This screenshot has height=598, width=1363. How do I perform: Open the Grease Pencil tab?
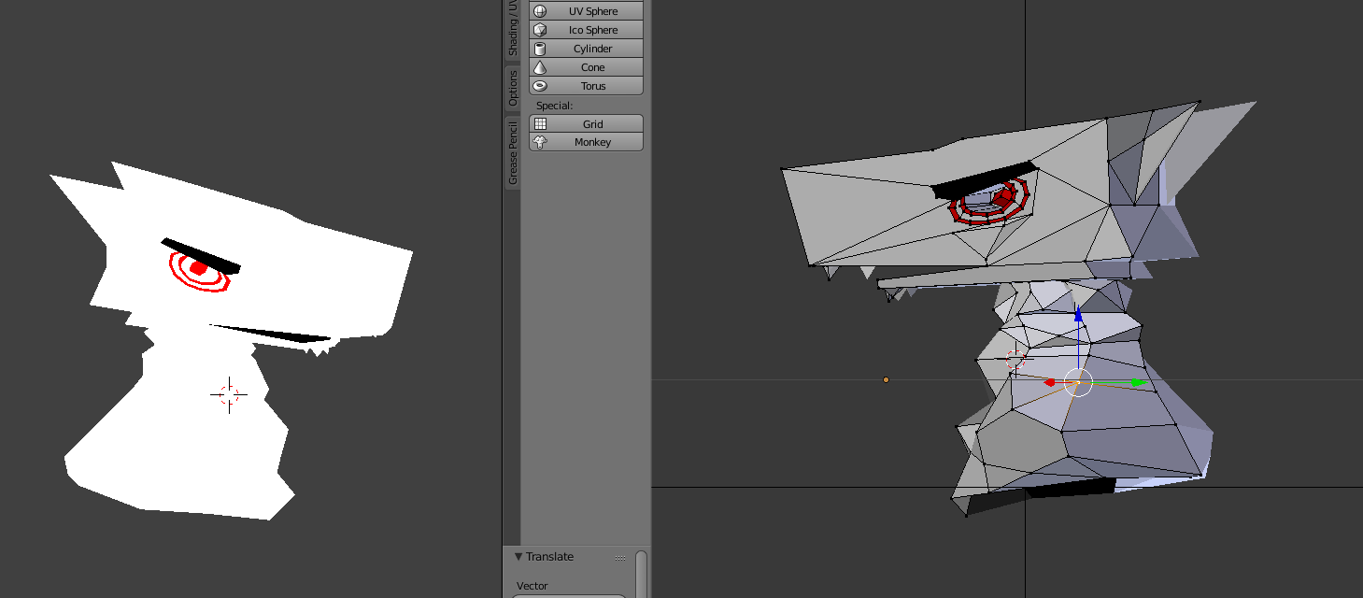click(x=513, y=153)
